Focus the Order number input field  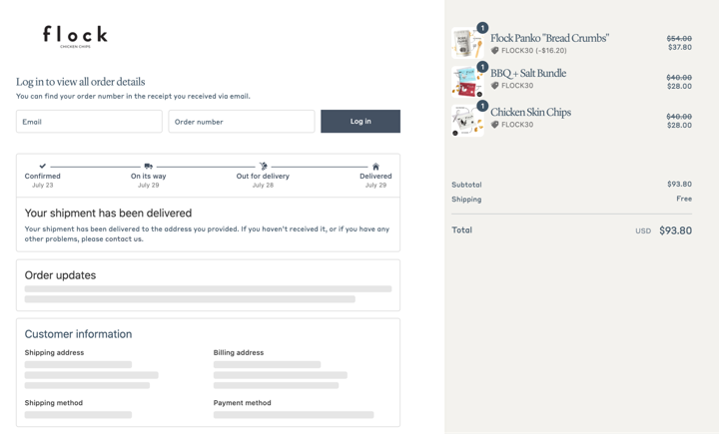point(242,122)
